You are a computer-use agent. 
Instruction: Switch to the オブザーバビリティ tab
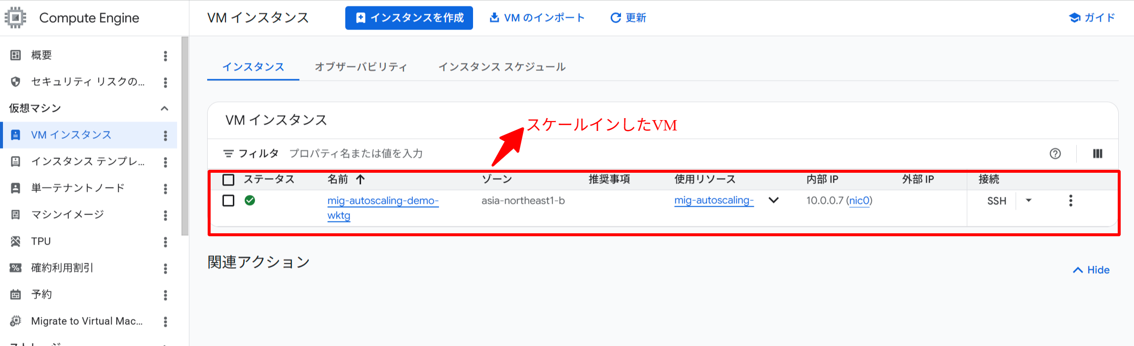361,67
